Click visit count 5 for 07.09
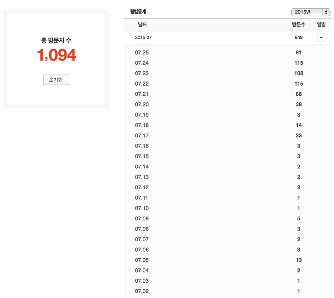Screen dimensions: 334x298 [x=299, y=218]
